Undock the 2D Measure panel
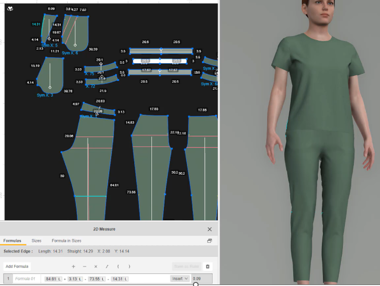This screenshot has height=286, width=380. [210, 241]
